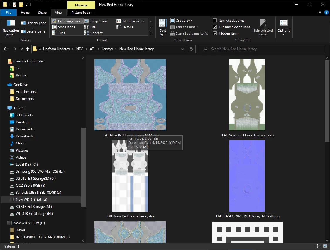
Task: Uncheck Hidden items
Action: tap(226, 33)
